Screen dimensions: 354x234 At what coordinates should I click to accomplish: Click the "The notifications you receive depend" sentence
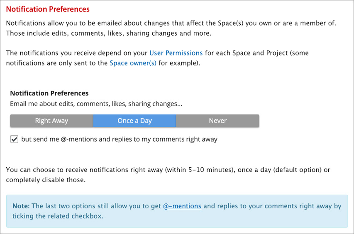point(77,53)
